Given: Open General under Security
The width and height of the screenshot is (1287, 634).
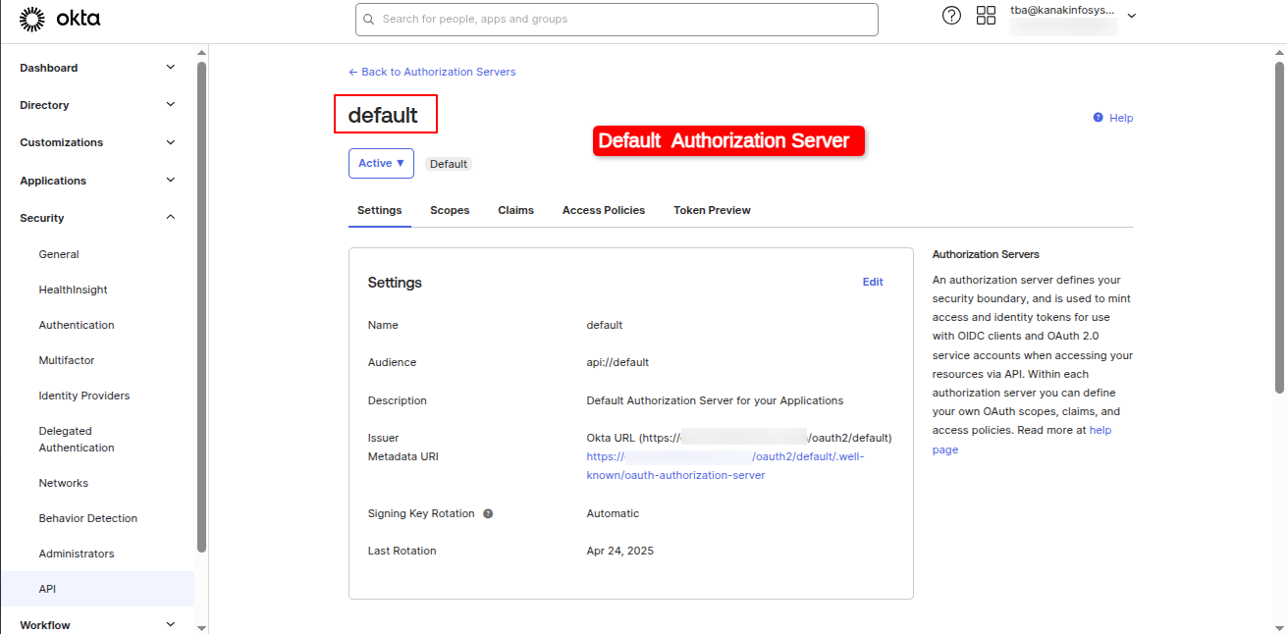Looking at the screenshot, I should pyautogui.click(x=59, y=254).
